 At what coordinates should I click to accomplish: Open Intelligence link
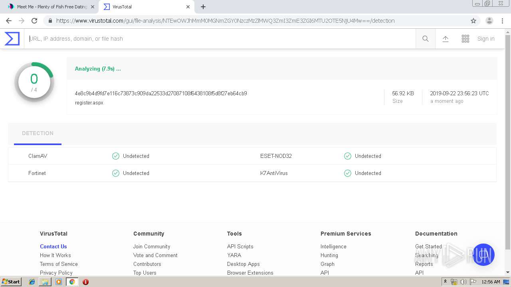click(333, 246)
